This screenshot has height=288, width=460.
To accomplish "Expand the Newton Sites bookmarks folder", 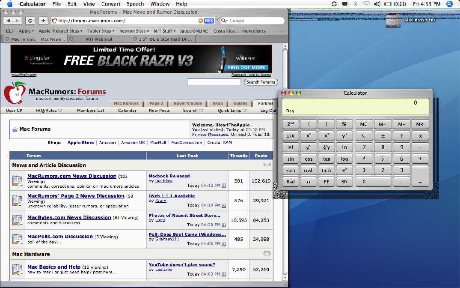I will [134, 31].
